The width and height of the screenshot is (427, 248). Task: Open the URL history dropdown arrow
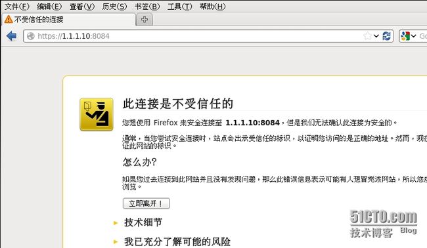click(x=376, y=36)
